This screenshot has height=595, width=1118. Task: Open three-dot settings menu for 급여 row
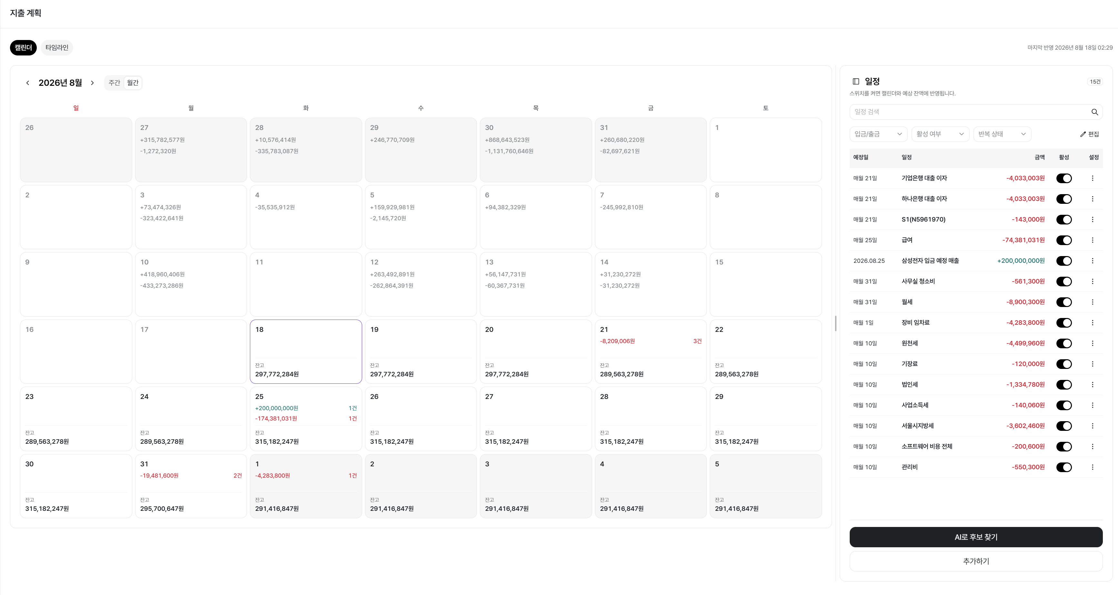(1093, 240)
